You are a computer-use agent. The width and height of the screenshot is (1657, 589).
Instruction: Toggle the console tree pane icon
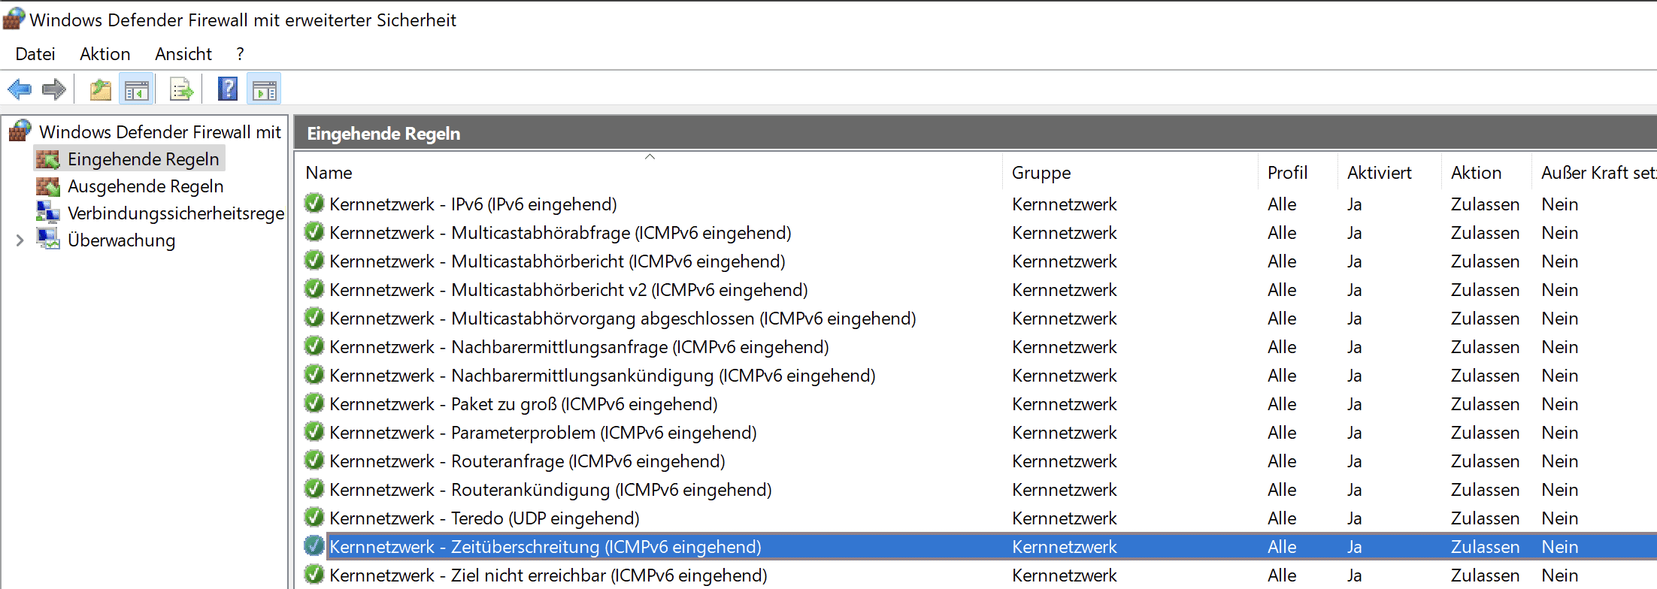[136, 90]
